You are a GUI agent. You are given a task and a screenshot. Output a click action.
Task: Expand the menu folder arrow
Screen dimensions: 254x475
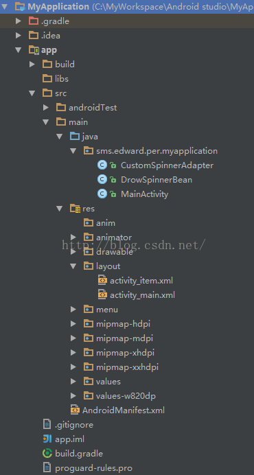click(x=73, y=310)
